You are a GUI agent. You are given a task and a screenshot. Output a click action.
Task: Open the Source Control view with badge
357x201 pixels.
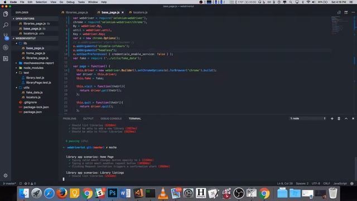(6, 36)
